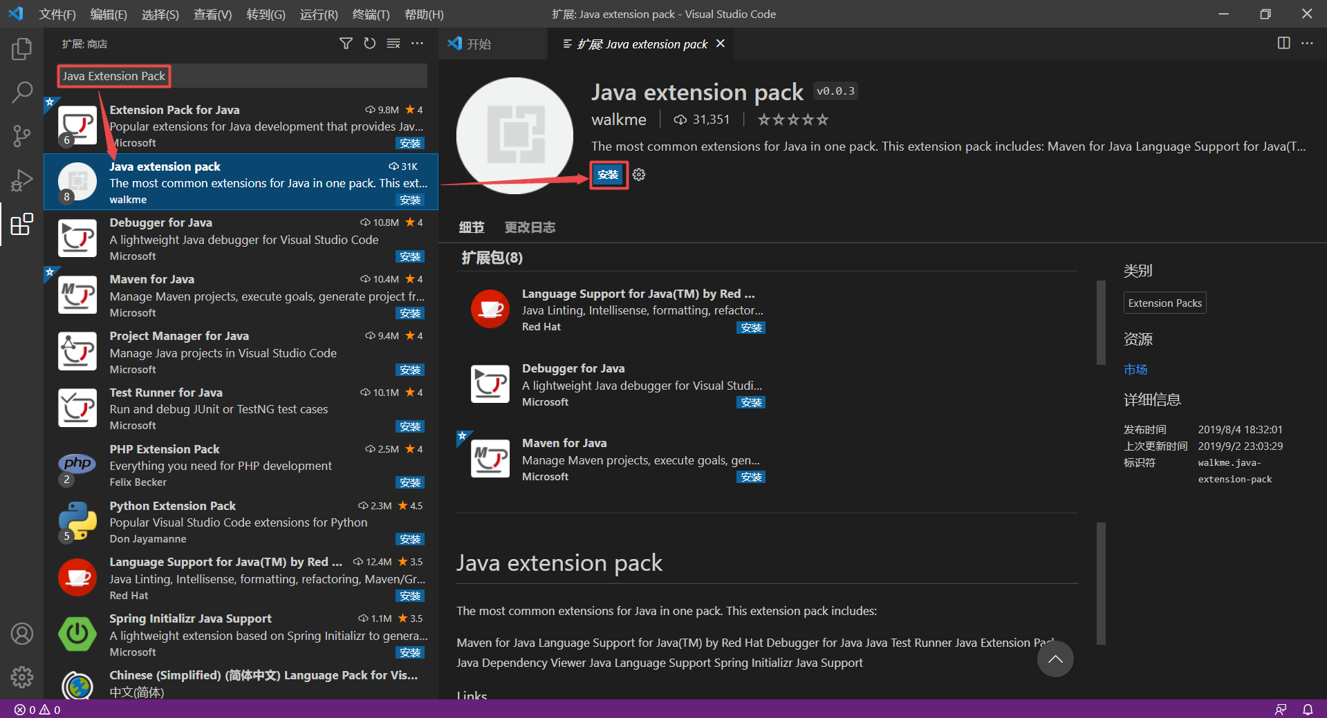Open the 选择(S) menu

160,15
